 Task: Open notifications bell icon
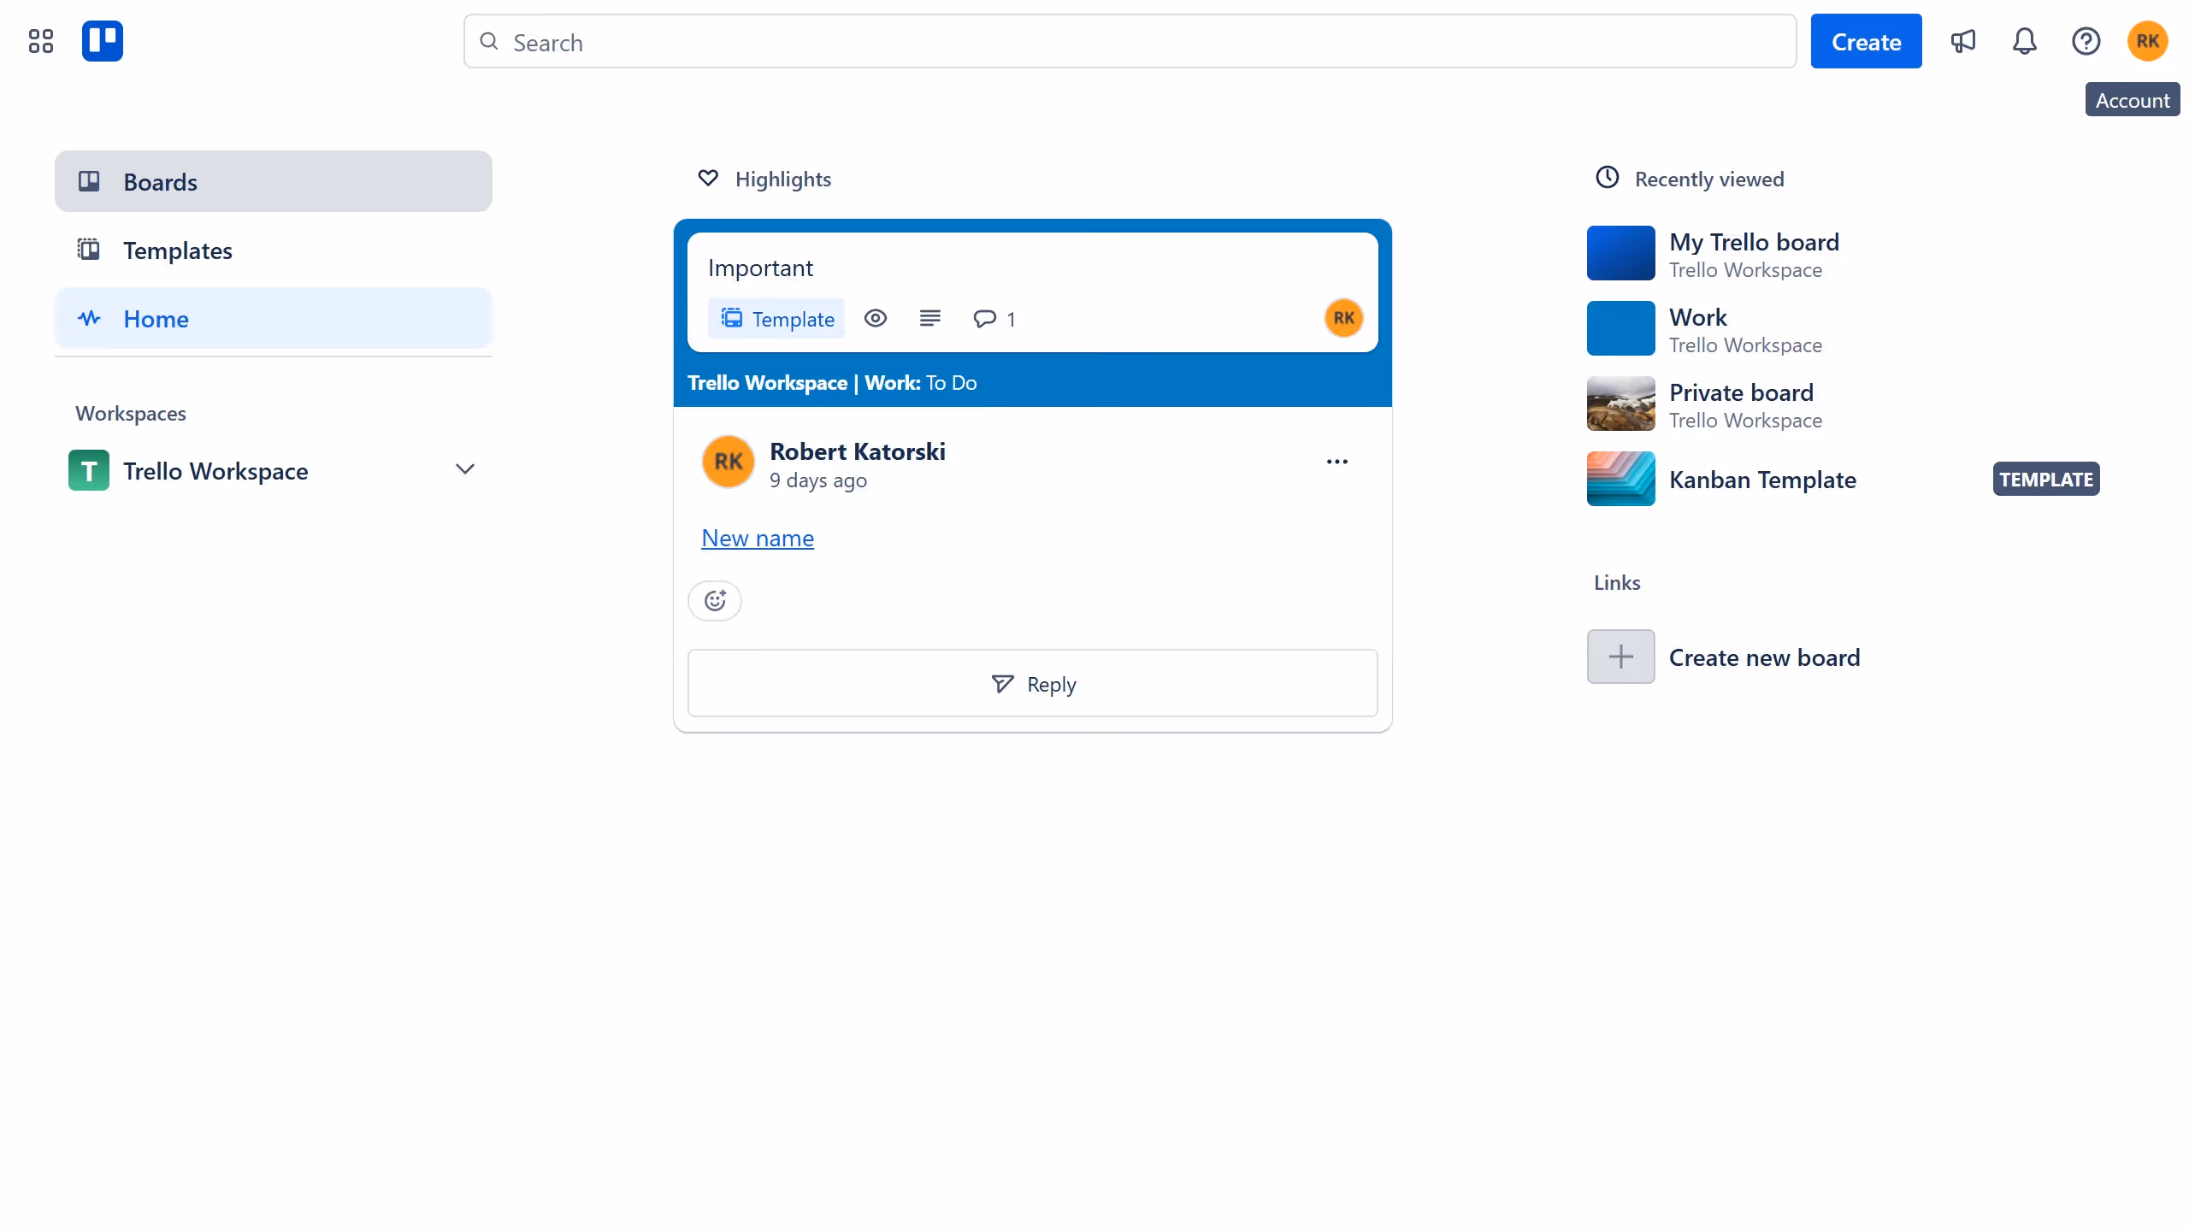[2025, 41]
